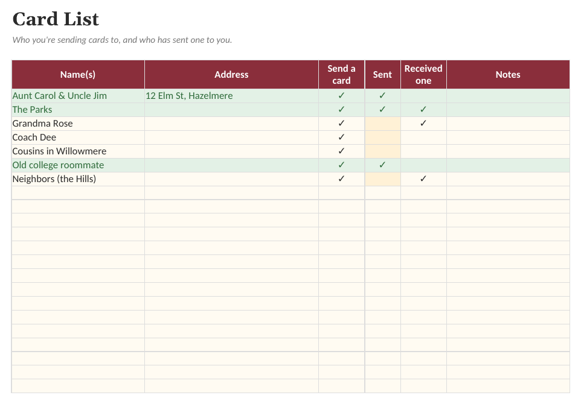The image size is (581, 404).
Task: Click the "Old college roommate" name cell
Action: [78, 165]
